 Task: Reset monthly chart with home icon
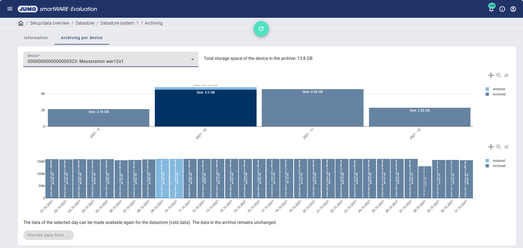point(506,75)
